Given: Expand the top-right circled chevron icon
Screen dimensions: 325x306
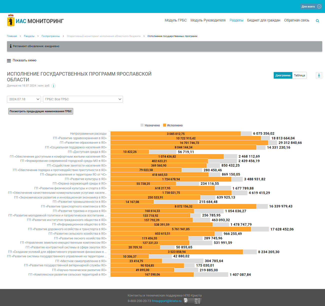Looking at the screenshot, I should tap(319, 6).
